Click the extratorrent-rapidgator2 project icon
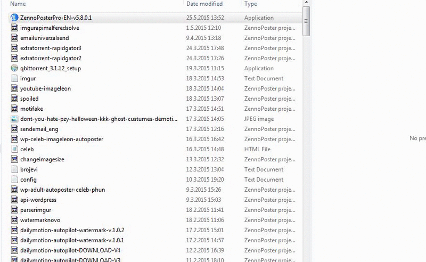The image size is (426, 262). point(14,58)
